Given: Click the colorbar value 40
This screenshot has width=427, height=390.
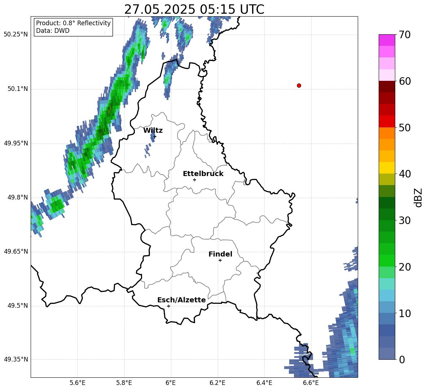Looking at the screenshot, I should [405, 174].
